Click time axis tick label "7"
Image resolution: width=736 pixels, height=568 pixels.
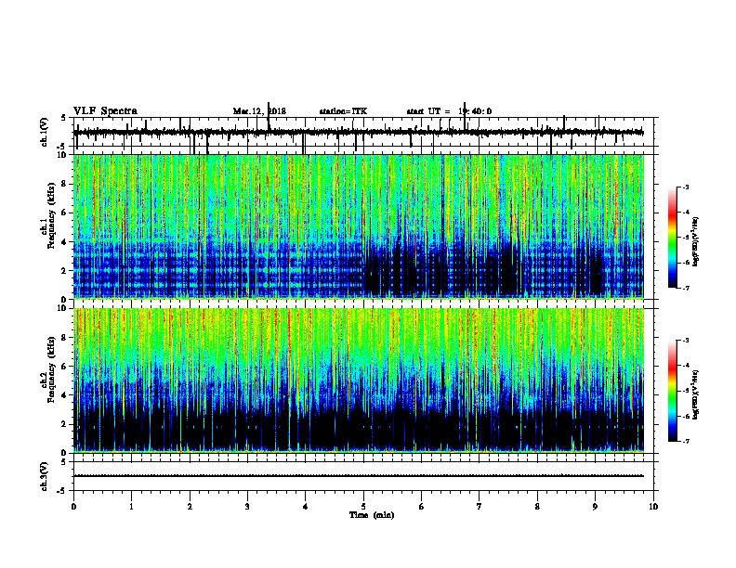[x=480, y=507]
